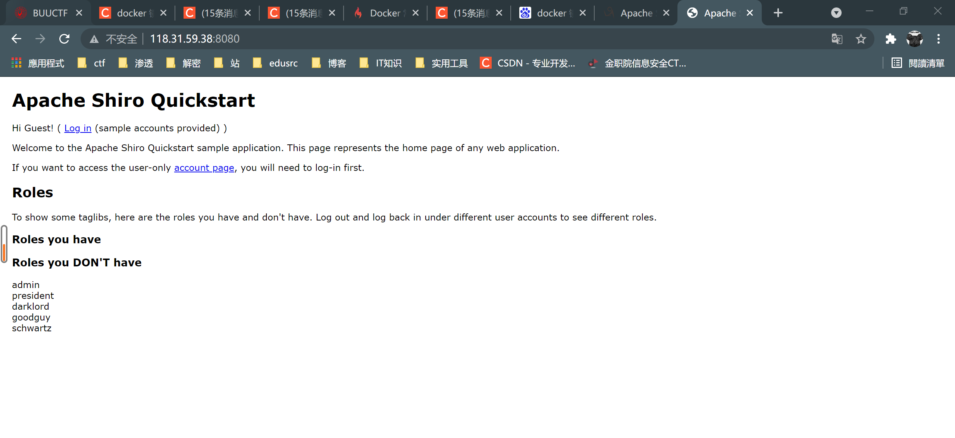The height and width of the screenshot is (438, 955).
Task: Bookmark this page with the star
Action: coord(861,39)
